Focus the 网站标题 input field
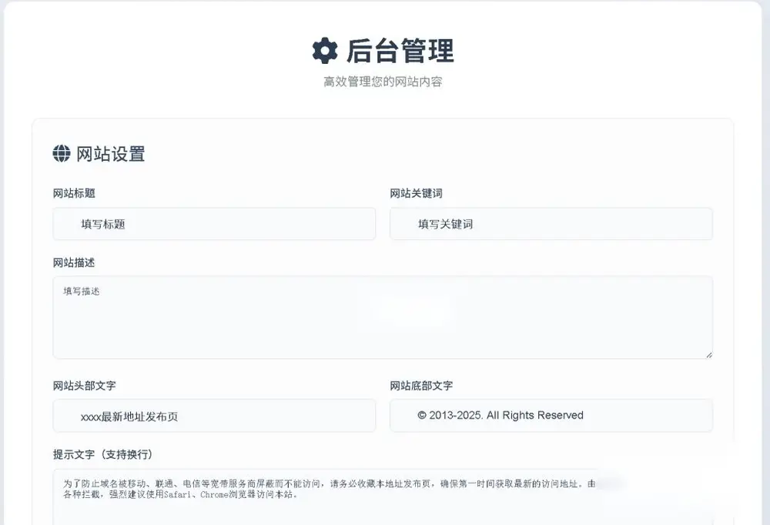Screen dimensions: 770x525 [x=214, y=224]
